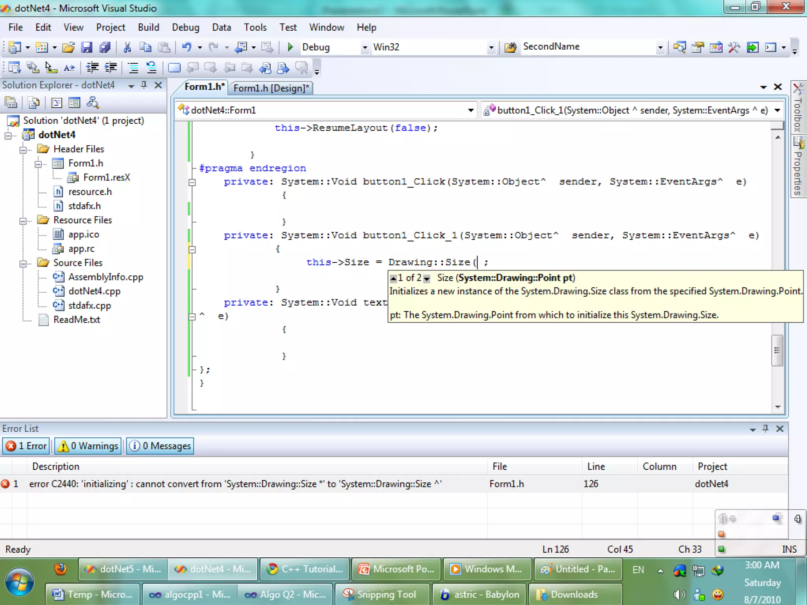807x605 pixels.
Task: Click the Cut scissors icon
Action: point(127,47)
